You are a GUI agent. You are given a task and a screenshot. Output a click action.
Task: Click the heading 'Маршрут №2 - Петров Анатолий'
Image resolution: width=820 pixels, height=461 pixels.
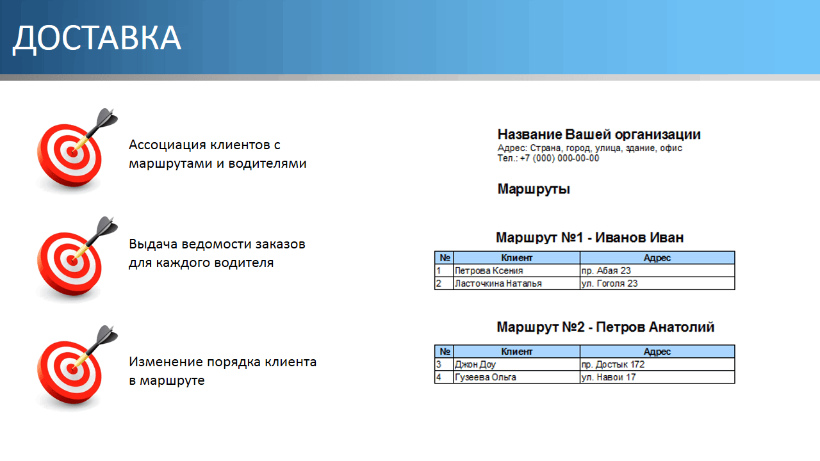(x=605, y=327)
